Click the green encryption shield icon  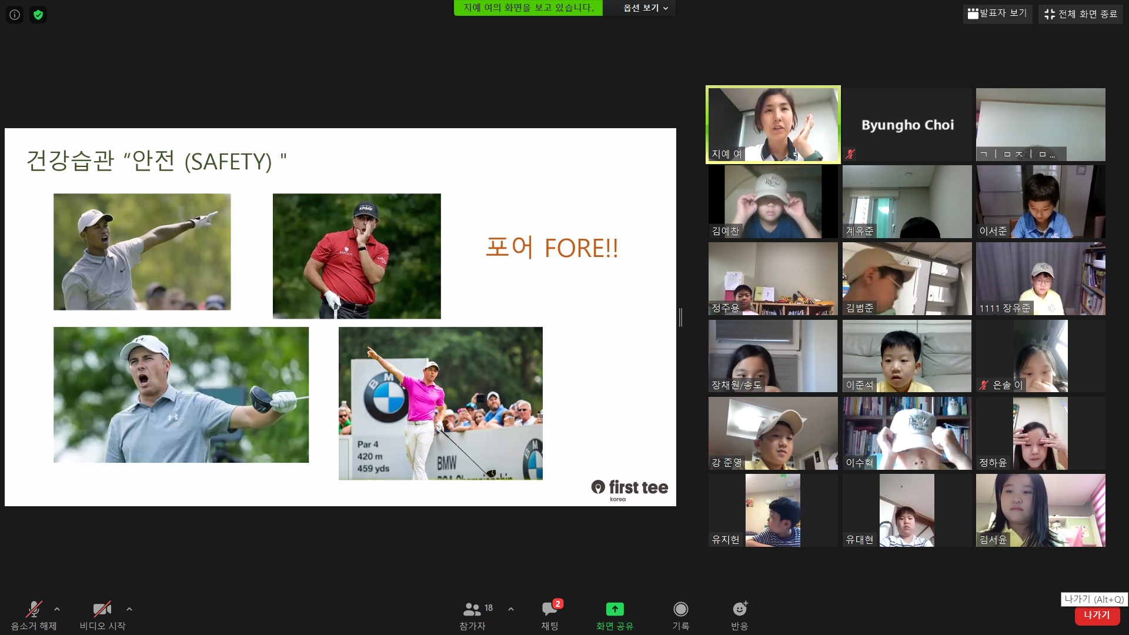pos(38,15)
